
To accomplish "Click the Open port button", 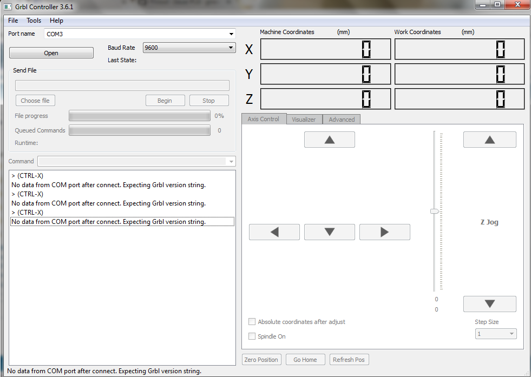I will coord(51,53).
